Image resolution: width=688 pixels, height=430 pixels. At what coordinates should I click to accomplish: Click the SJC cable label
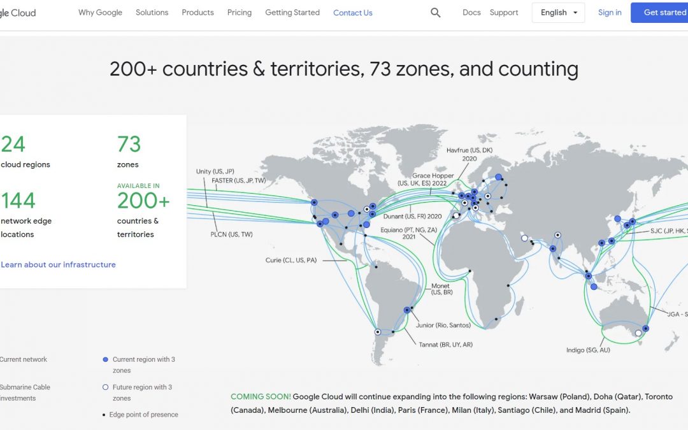point(669,231)
